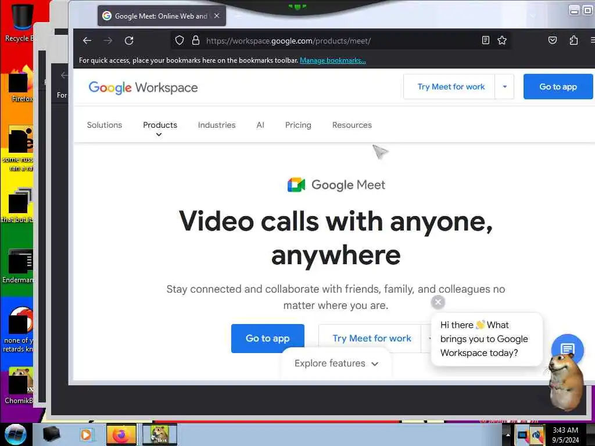Viewport: 595px width, 446px height.
Task: Switch to Firefox in the taskbar
Action: (x=121, y=434)
